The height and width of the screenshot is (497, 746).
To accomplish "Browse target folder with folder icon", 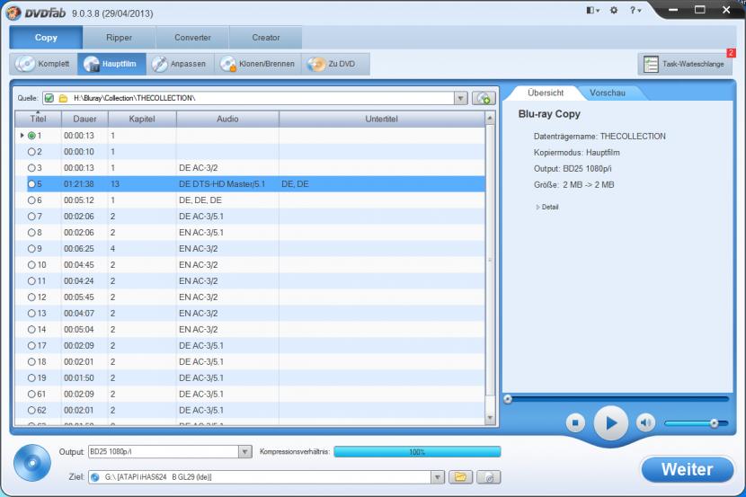I will [x=460, y=477].
